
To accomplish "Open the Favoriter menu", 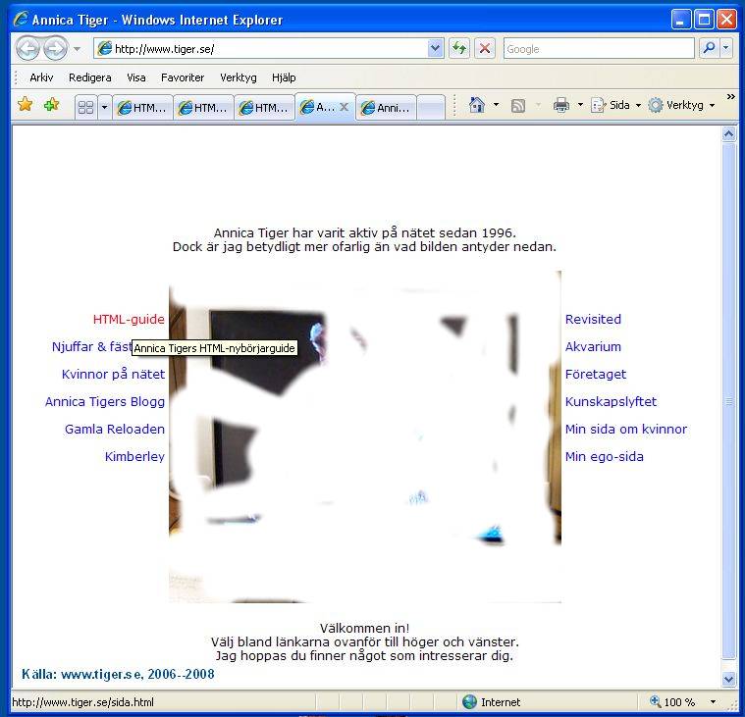I will [183, 77].
